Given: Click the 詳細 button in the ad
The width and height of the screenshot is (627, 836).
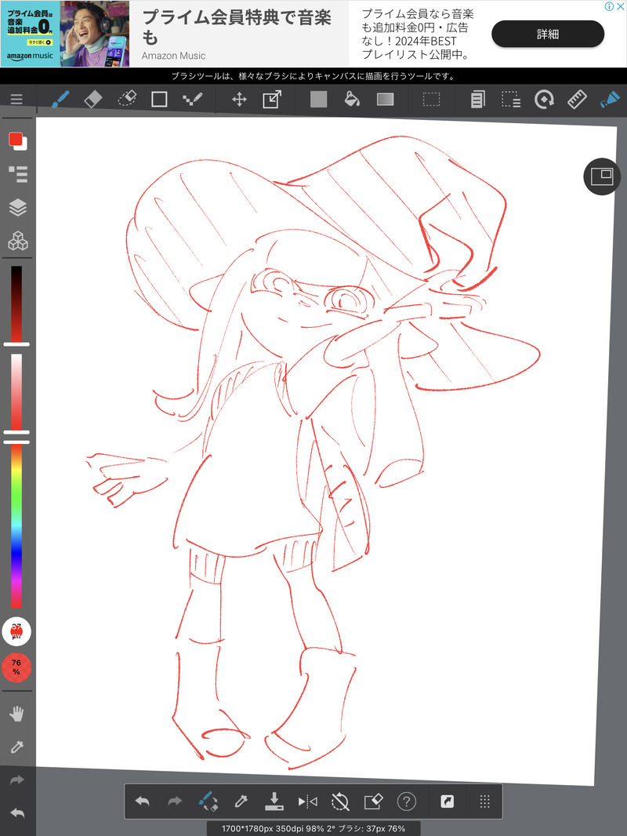Looking at the screenshot, I should pos(548,35).
